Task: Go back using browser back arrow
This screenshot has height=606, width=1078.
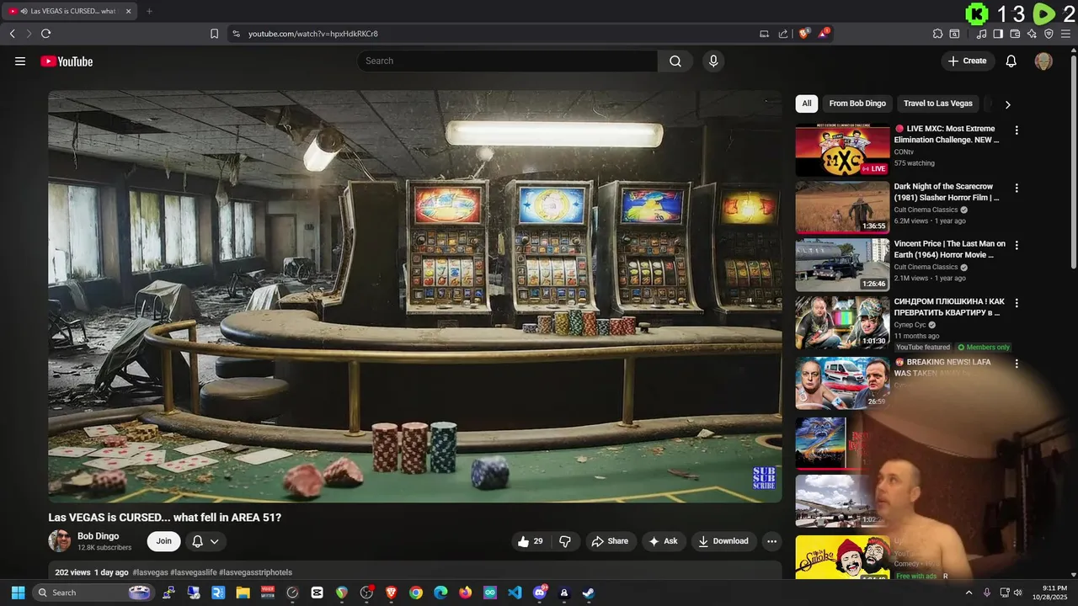Action: point(13,34)
